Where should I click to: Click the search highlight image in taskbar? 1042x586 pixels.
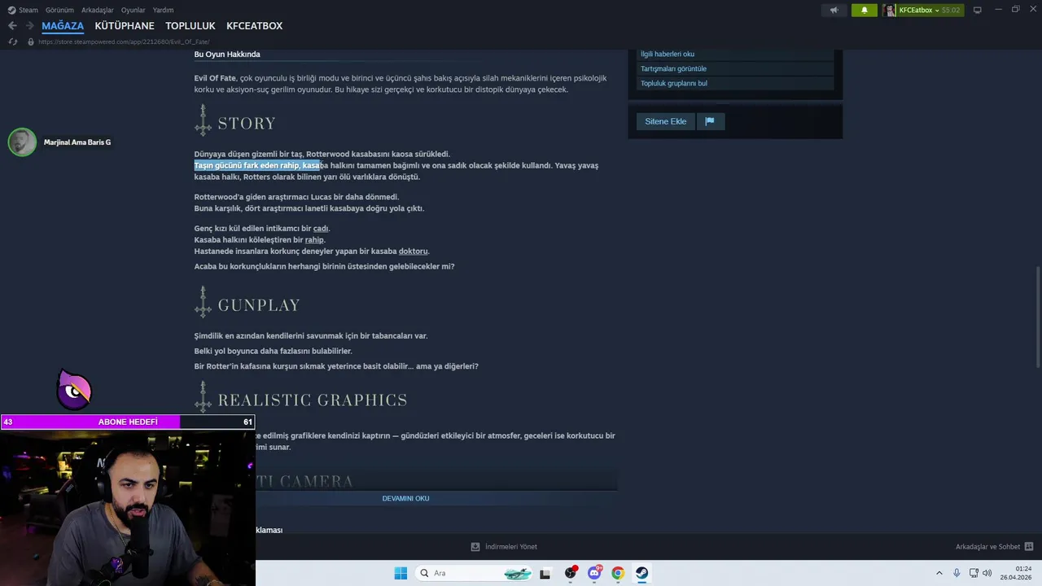[x=518, y=573]
